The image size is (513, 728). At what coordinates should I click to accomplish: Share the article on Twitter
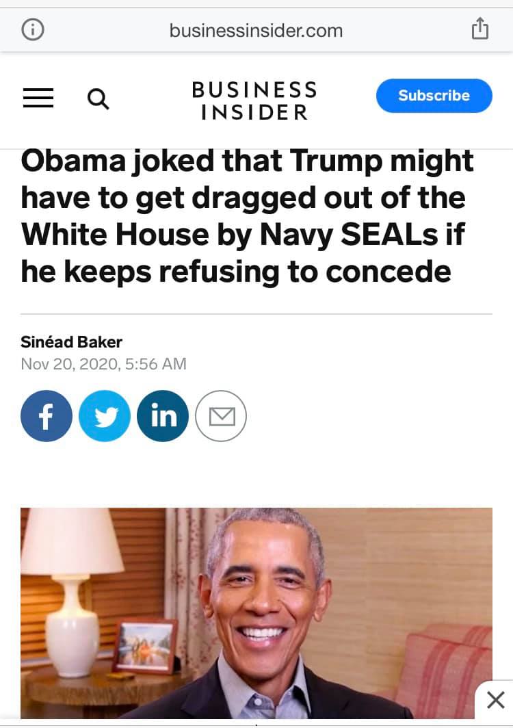tap(105, 415)
